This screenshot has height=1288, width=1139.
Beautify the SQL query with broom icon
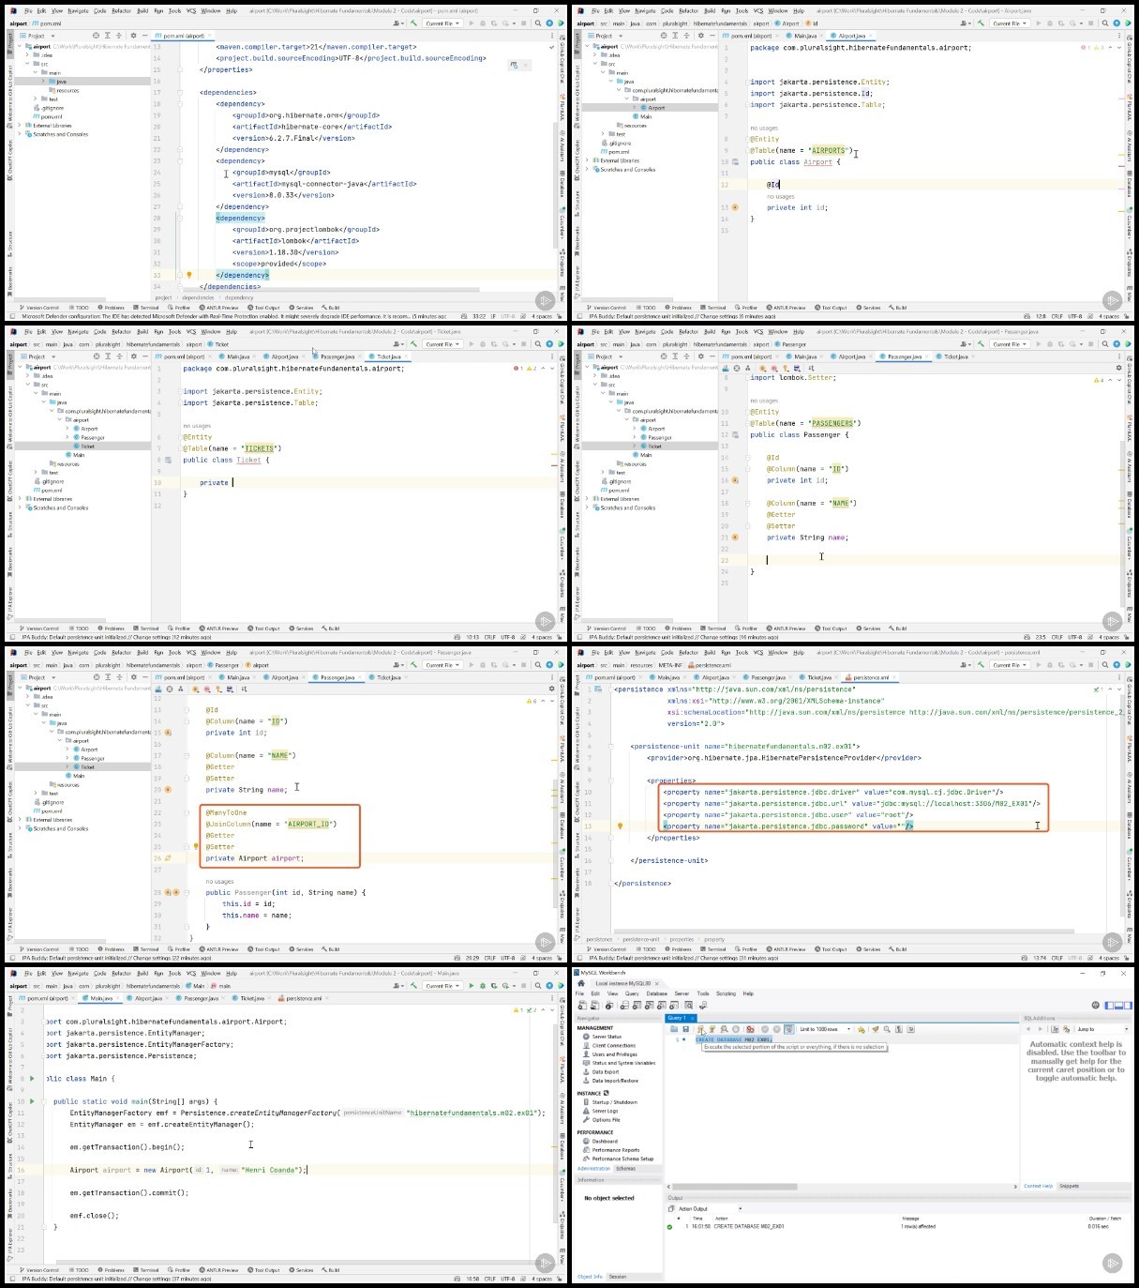point(875,1029)
